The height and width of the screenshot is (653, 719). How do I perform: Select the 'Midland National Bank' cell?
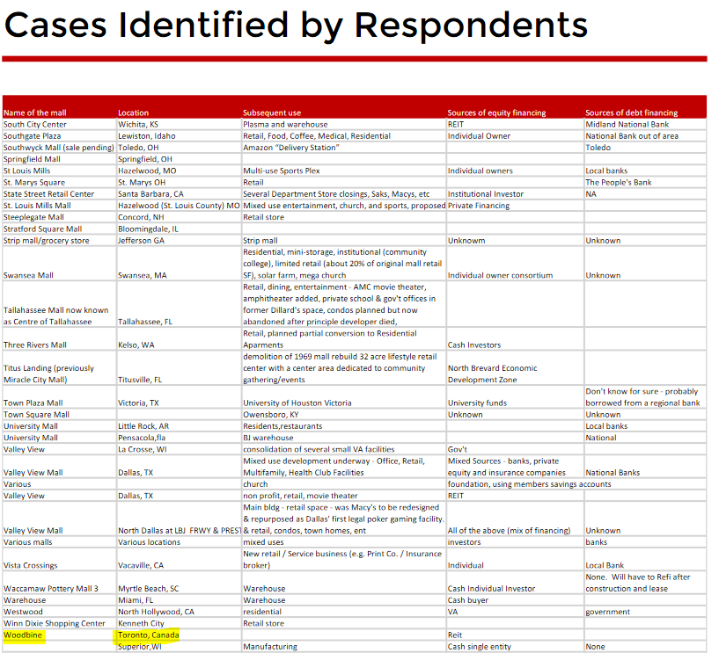click(x=627, y=125)
